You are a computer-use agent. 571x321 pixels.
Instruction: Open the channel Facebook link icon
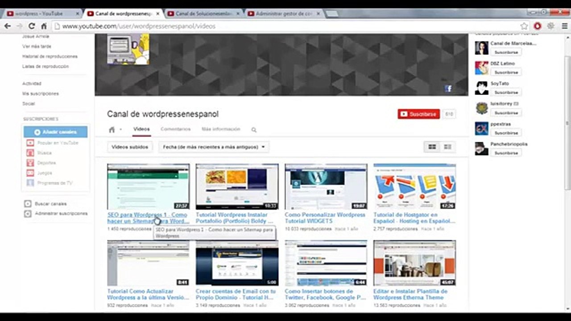[x=448, y=88]
